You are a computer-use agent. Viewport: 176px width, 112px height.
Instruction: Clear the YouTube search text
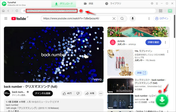(114, 19)
